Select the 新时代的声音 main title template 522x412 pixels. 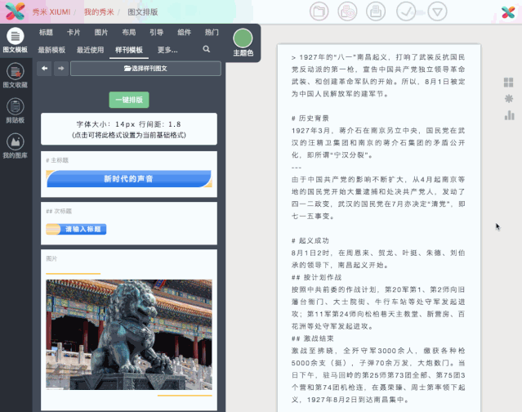click(129, 179)
